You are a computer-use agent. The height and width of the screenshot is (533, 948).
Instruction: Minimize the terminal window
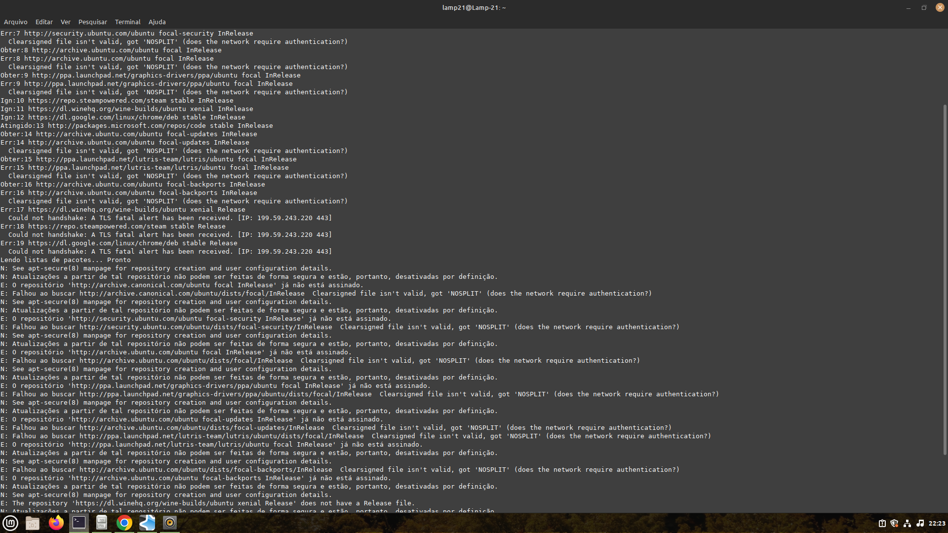pyautogui.click(x=908, y=7)
